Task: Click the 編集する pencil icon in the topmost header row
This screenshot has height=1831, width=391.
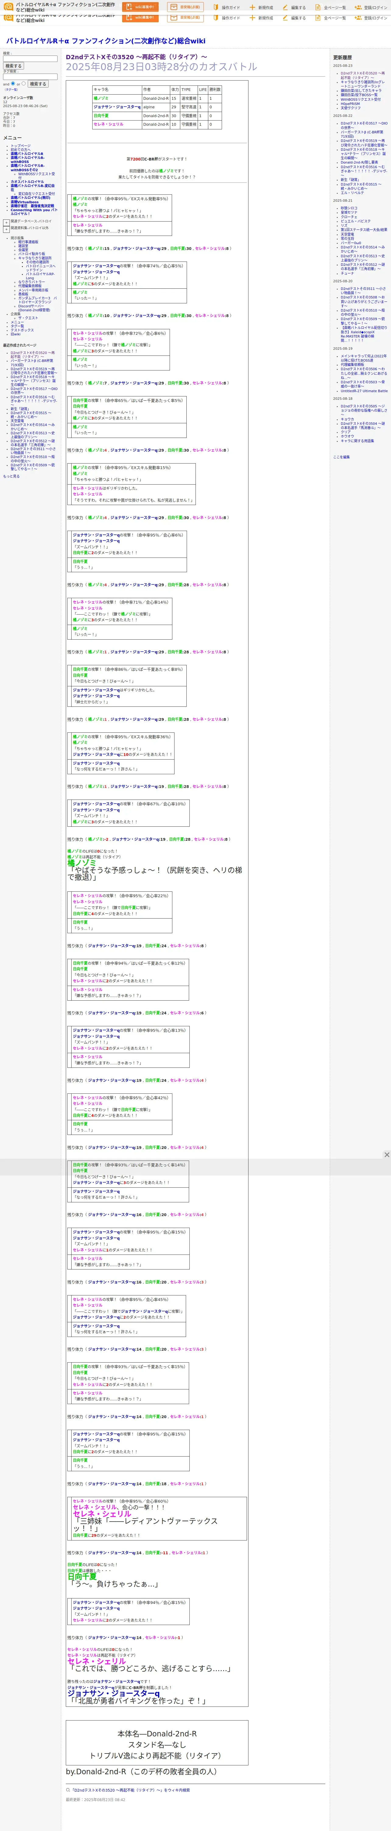Action: tap(285, 8)
